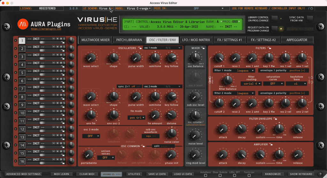Click the minus button on part 10
Viewport: 327px width, 178px height.
(54, 111)
